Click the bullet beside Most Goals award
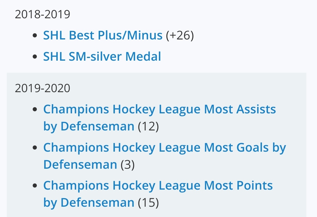Image resolution: width=317 pixels, height=217 pixels. [x=35, y=148]
